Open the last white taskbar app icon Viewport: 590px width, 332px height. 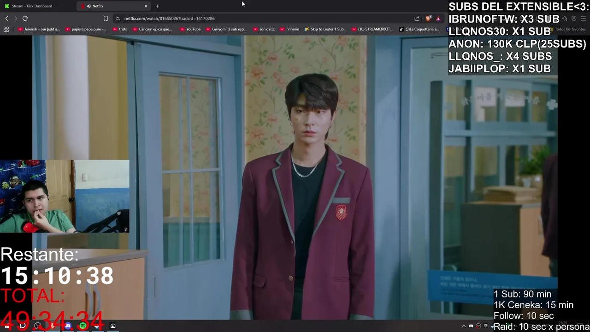(113, 326)
